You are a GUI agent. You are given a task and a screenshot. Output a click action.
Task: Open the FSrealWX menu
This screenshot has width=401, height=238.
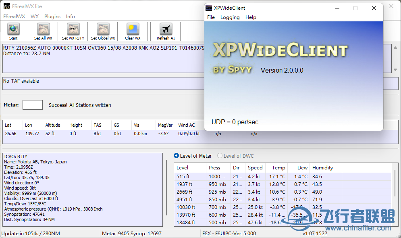point(14,17)
